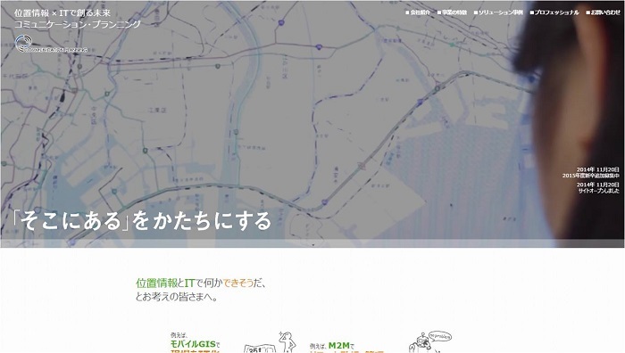The image size is (625, 353).
Task: Click the person-with-map sketch illustration
Action: [x=270, y=342]
